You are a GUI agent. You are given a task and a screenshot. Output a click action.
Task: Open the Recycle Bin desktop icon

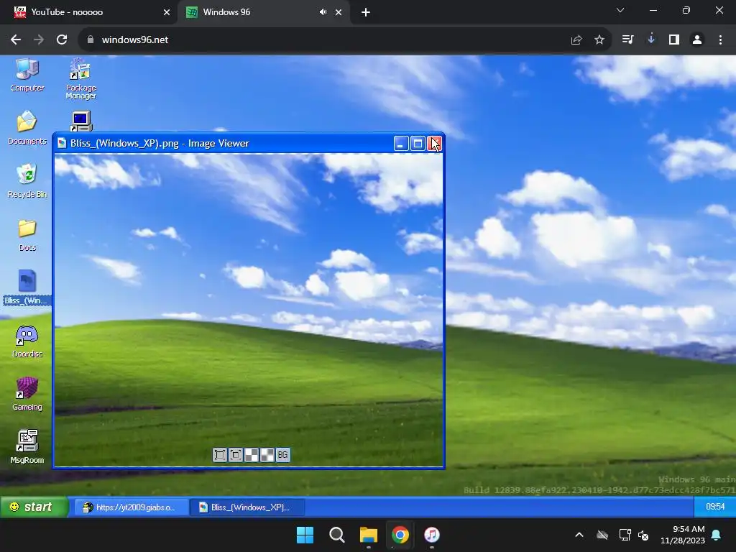pos(27,180)
